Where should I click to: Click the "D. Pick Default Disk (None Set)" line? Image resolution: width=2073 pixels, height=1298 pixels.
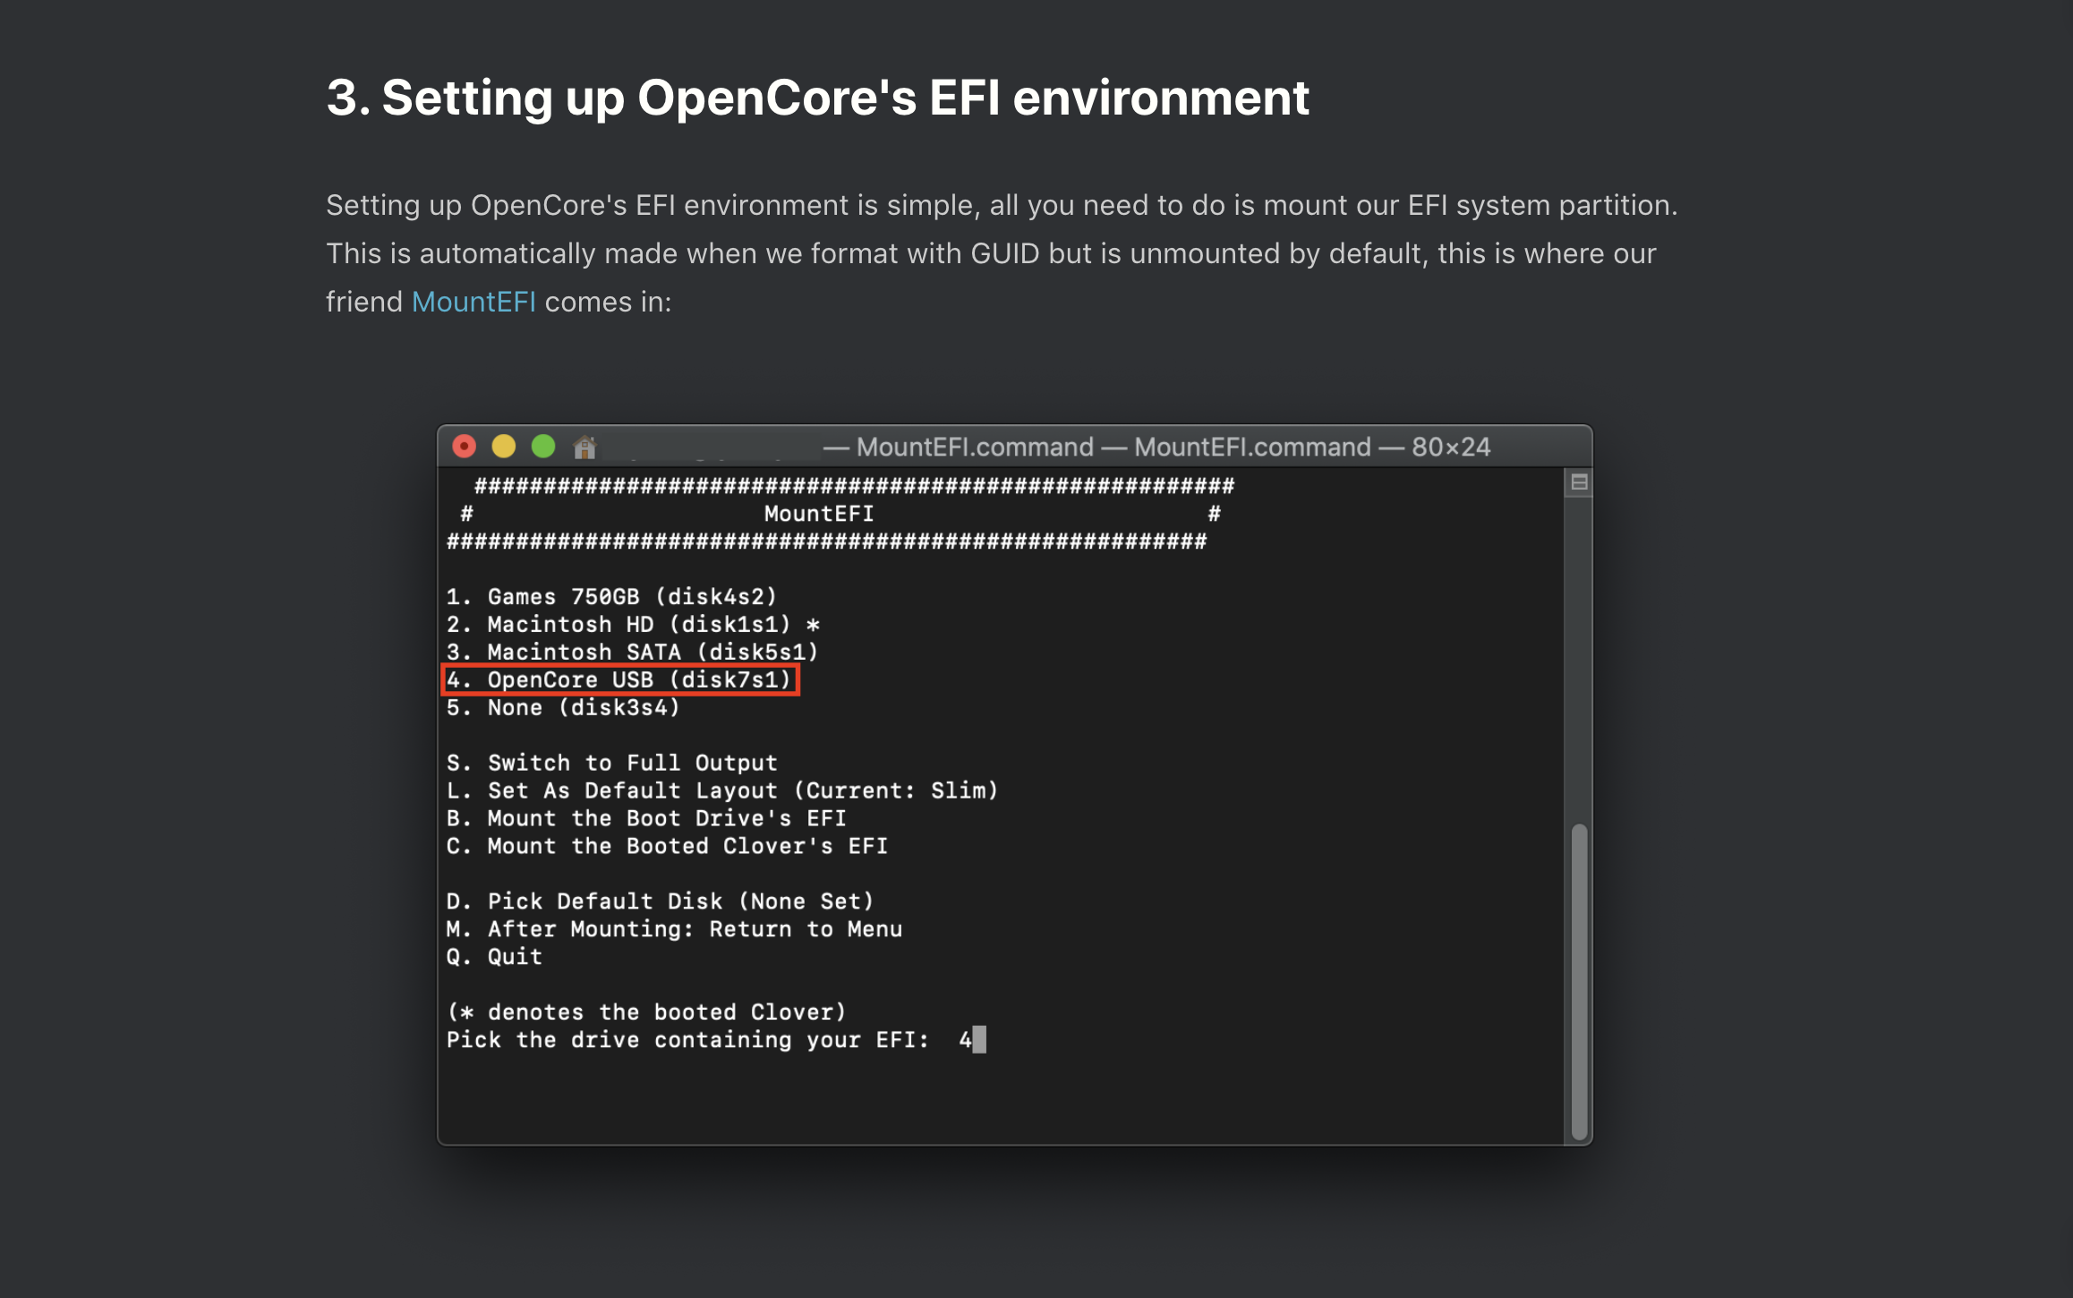pos(660,901)
